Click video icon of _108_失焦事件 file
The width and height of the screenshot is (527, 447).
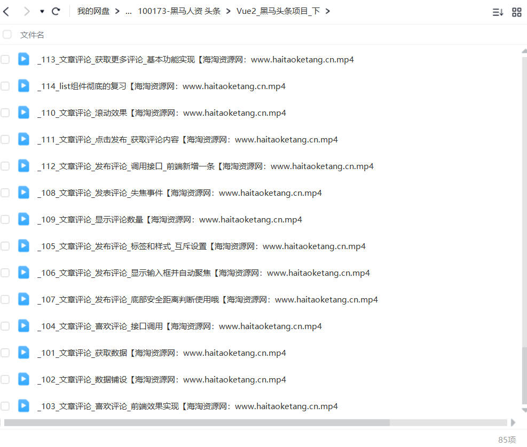23,192
